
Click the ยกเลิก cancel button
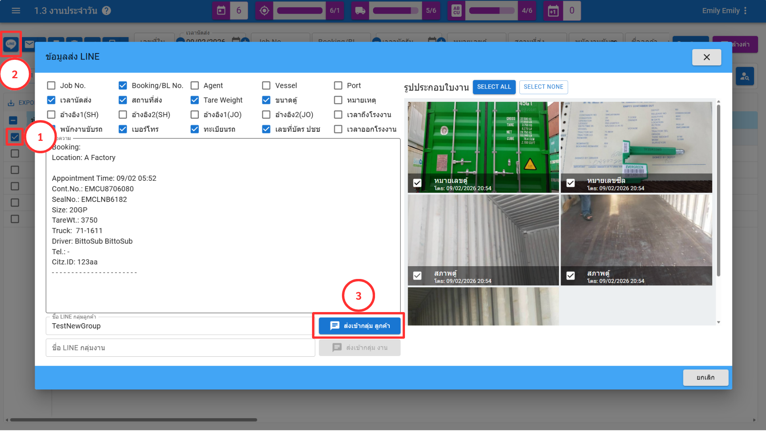tap(705, 378)
